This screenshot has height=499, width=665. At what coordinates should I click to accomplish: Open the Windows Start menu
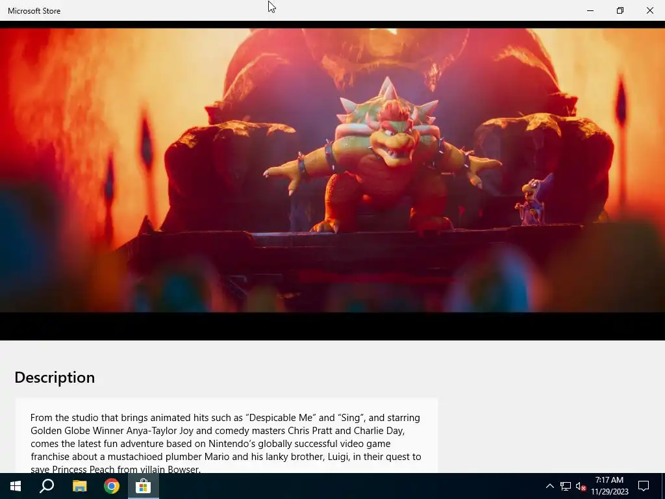click(16, 486)
